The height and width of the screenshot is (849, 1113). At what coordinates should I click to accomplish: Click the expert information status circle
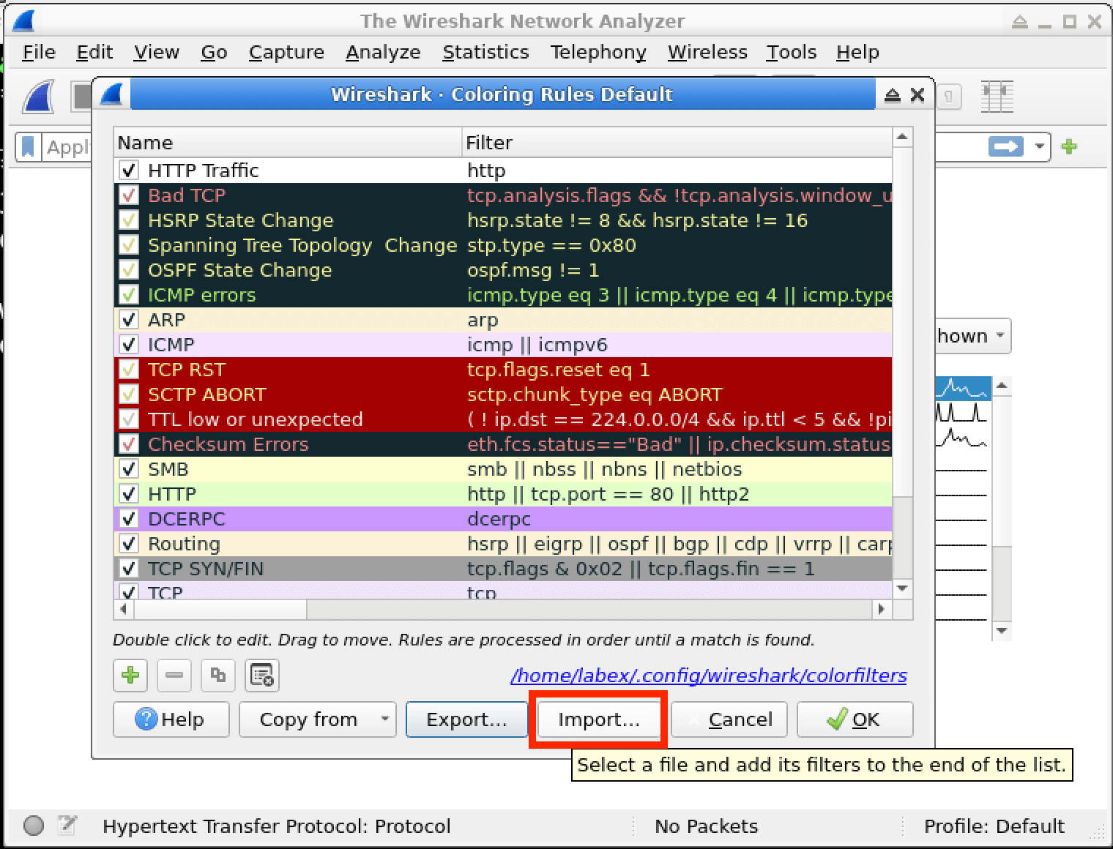pos(34,826)
